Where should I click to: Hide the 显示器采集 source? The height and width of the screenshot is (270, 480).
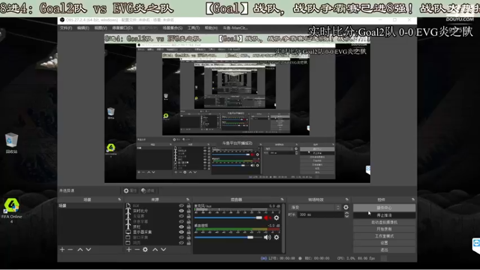pos(181,232)
